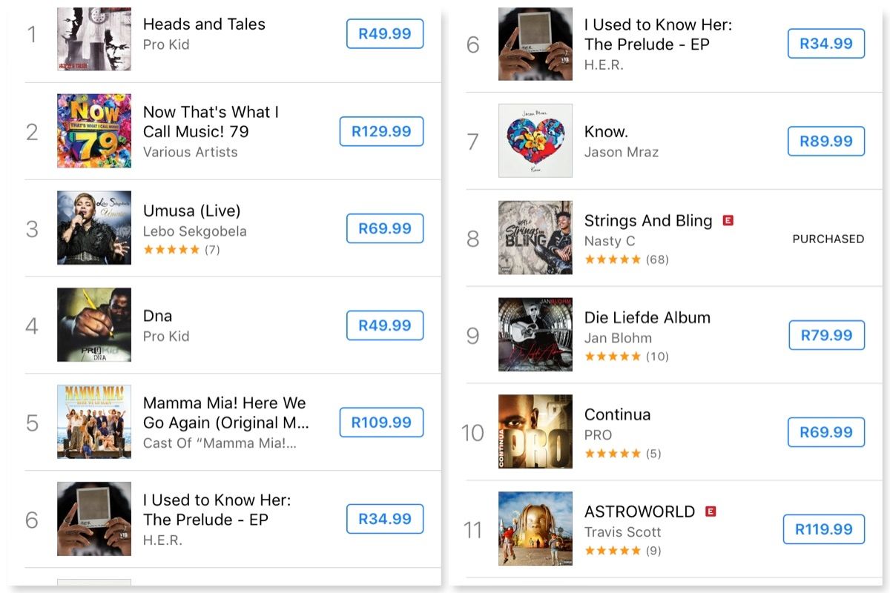This screenshot has width=890, height=593.
Task: Tap the Mamma Mia! soundtrack cover
Action: (94, 422)
